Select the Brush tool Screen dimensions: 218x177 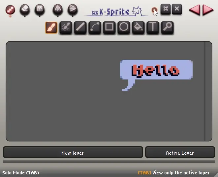pyautogui.click(x=51, y=28)
